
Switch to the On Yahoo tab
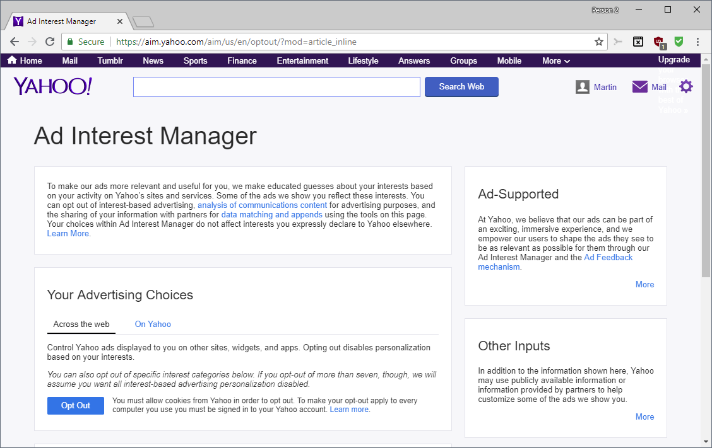click(153, 325)
